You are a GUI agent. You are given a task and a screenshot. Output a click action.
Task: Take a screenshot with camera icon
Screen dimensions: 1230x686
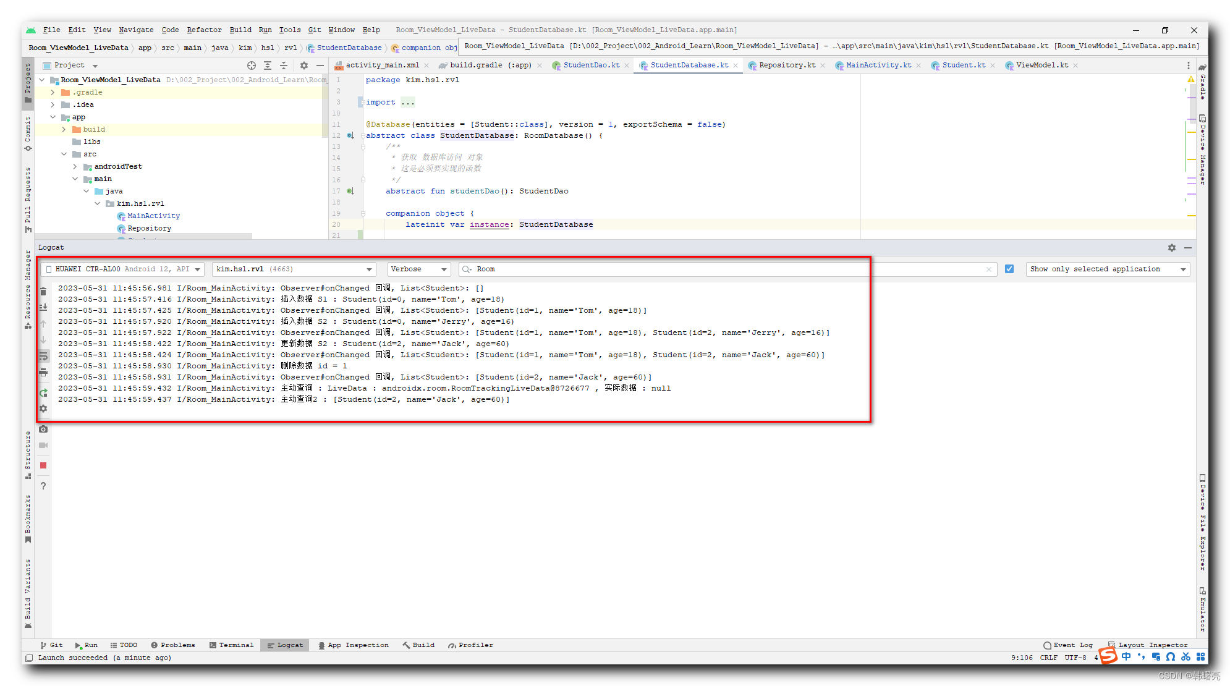[x=43, y=429]
